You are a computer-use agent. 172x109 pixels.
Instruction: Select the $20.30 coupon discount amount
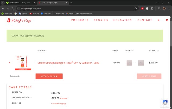[x=55, y=98]
